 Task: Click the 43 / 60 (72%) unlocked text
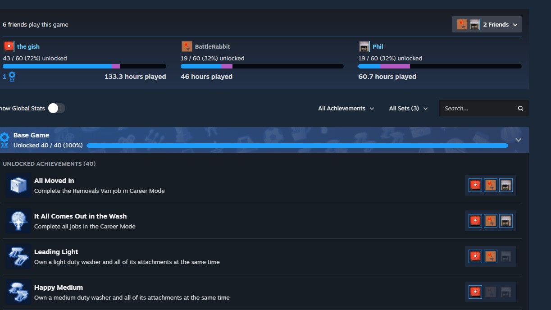[35, 58]
